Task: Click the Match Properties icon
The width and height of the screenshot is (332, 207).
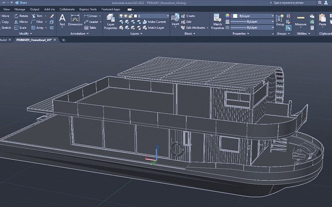Action: (218, 21)
